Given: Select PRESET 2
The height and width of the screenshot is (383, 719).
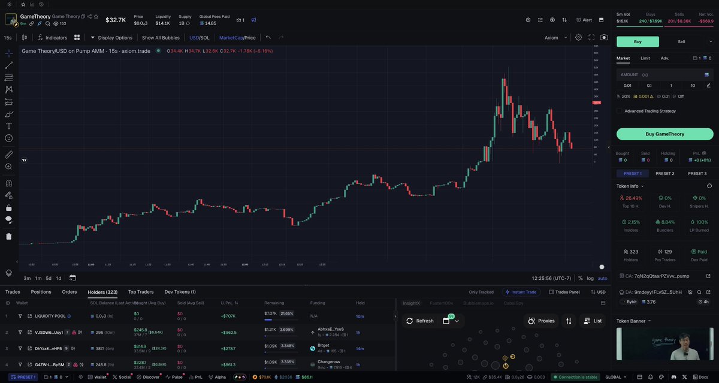Looking at the screenshot, I should (x=664, y=173).
